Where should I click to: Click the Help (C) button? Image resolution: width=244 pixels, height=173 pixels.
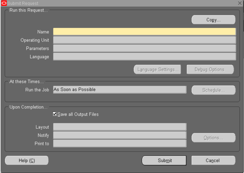point(27,160)
